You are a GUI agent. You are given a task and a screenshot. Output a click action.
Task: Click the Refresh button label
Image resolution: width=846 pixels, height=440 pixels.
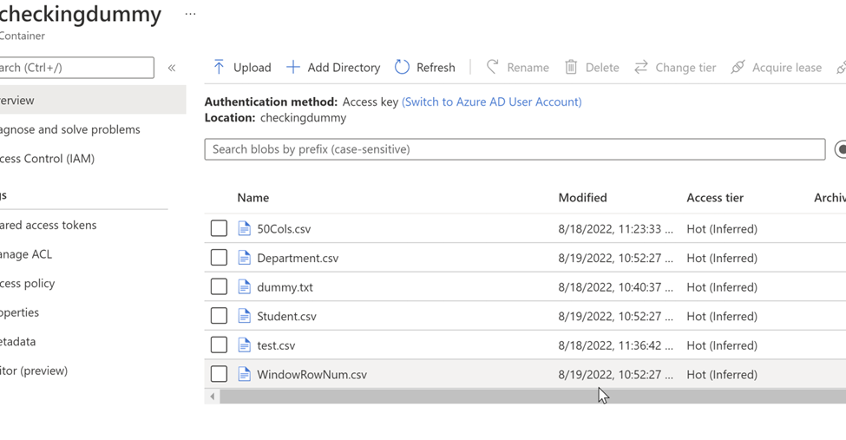pos(436,68)
